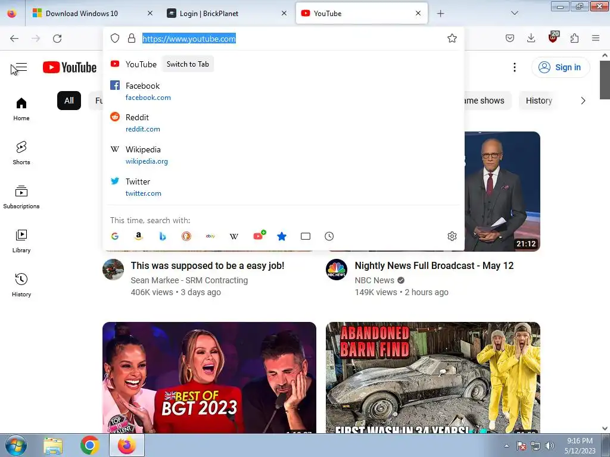This screenshot has height=457, width=610.
Task: Select the History filter chip
Action: [x=539, y=101]
